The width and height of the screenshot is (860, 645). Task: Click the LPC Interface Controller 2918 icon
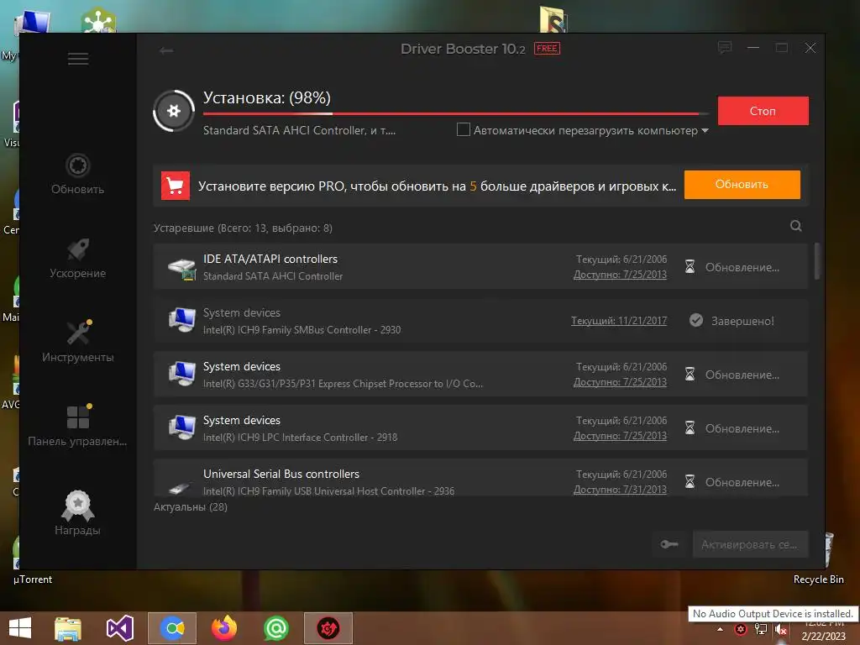click(x=181, y=428)
